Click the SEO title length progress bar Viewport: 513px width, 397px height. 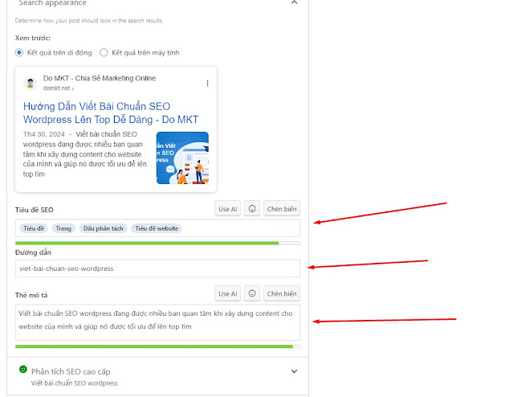(157, 243)
